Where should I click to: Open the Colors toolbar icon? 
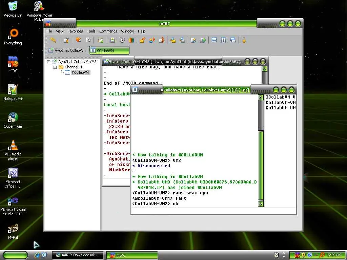coord(131,40)
